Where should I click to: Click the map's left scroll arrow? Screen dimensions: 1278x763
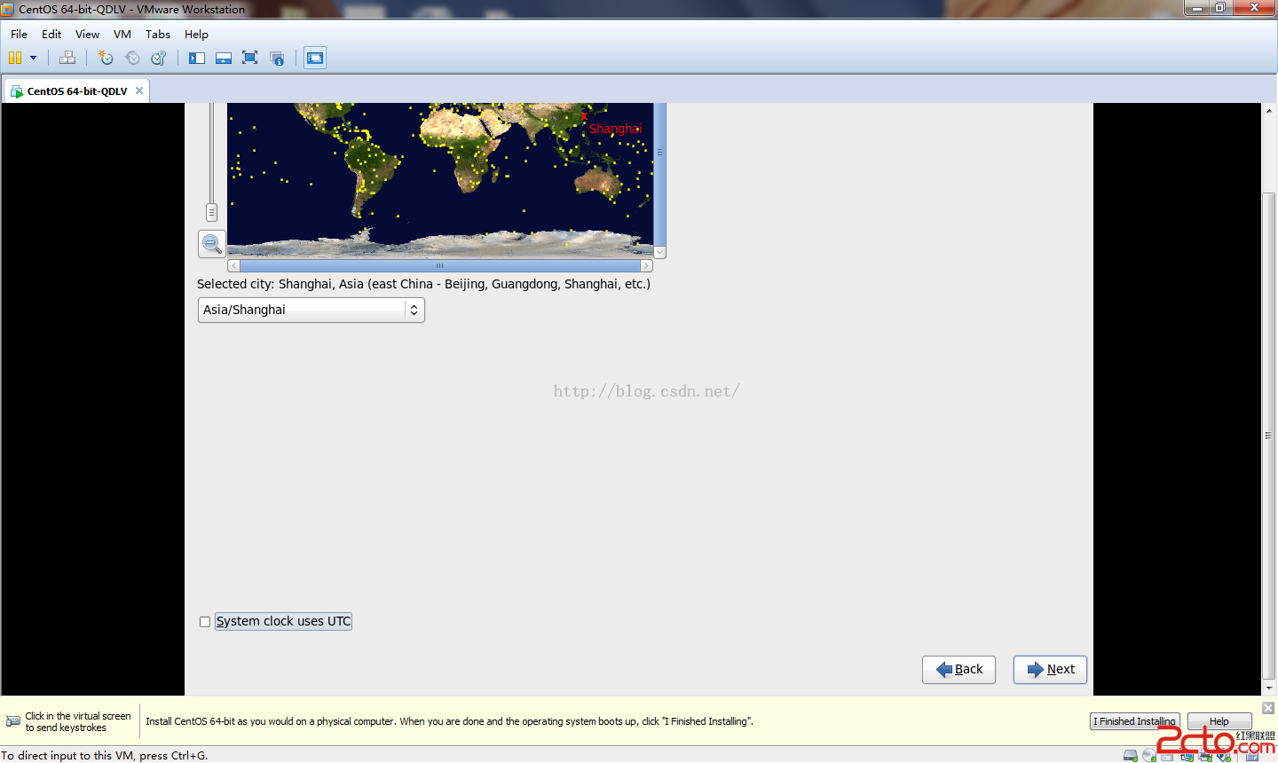233,265
